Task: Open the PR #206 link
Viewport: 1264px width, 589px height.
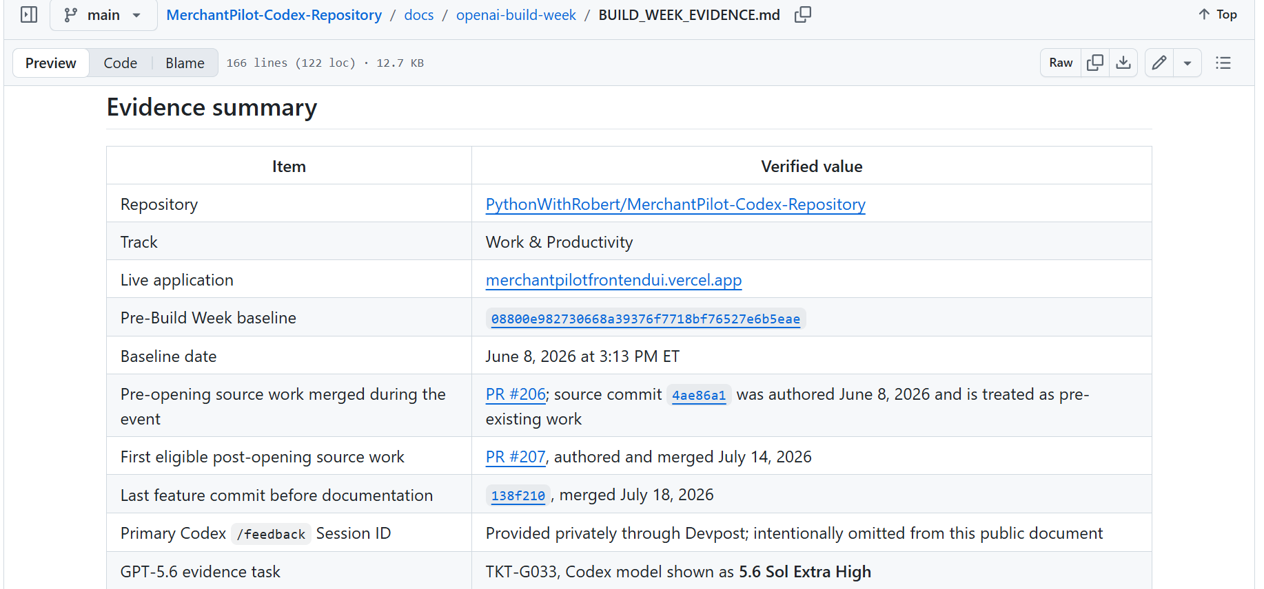Action: (x=516, y=394)
